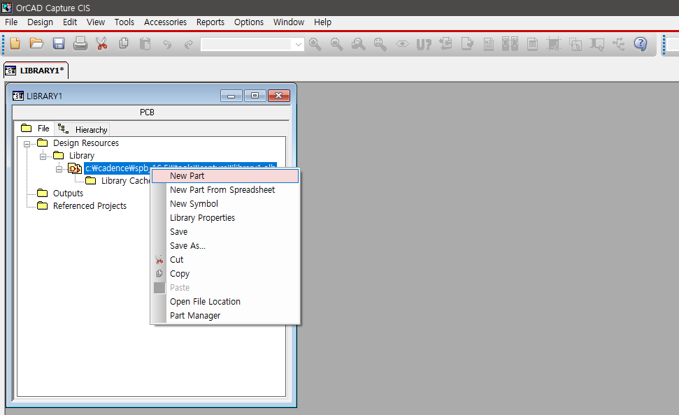Open the File menu
Image resolution: width=679 pixels, height=415 pixels.
tap(11, 22)
